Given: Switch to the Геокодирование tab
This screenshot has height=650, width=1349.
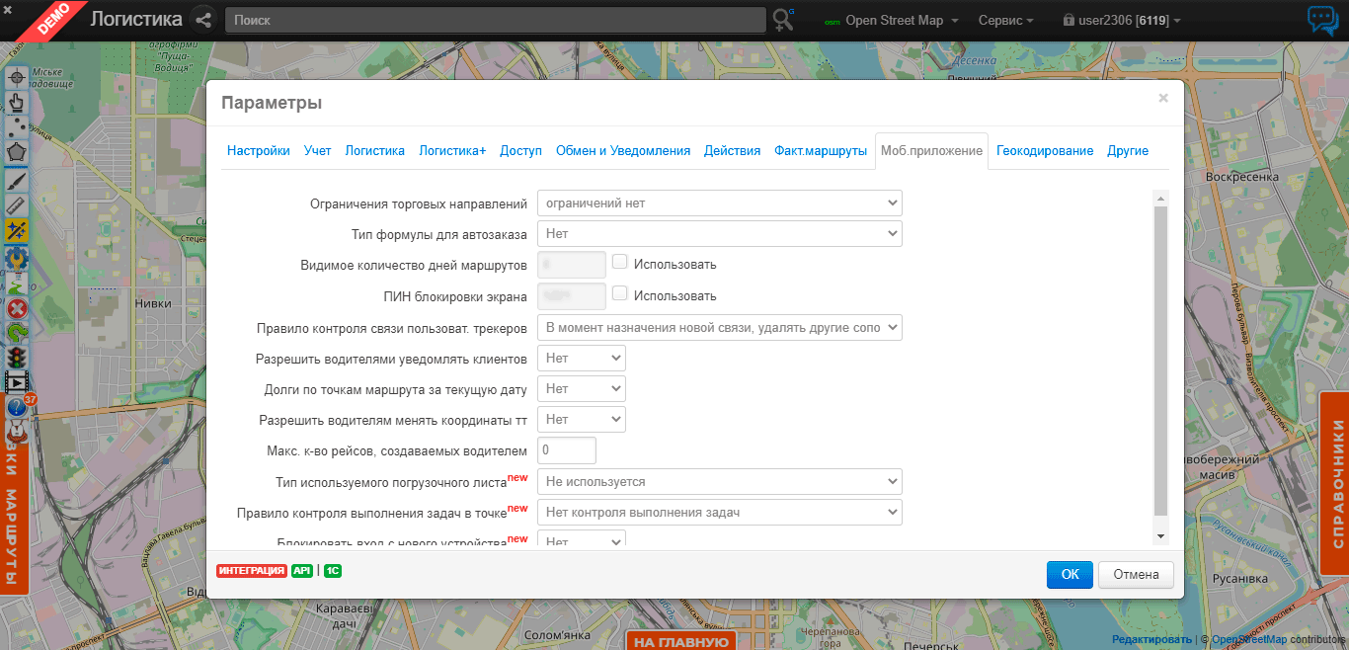Looking at the screenshot, I should click(x=1044, y=151).
